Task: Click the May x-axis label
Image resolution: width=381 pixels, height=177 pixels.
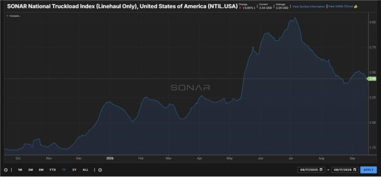Action: coord(229,158)
